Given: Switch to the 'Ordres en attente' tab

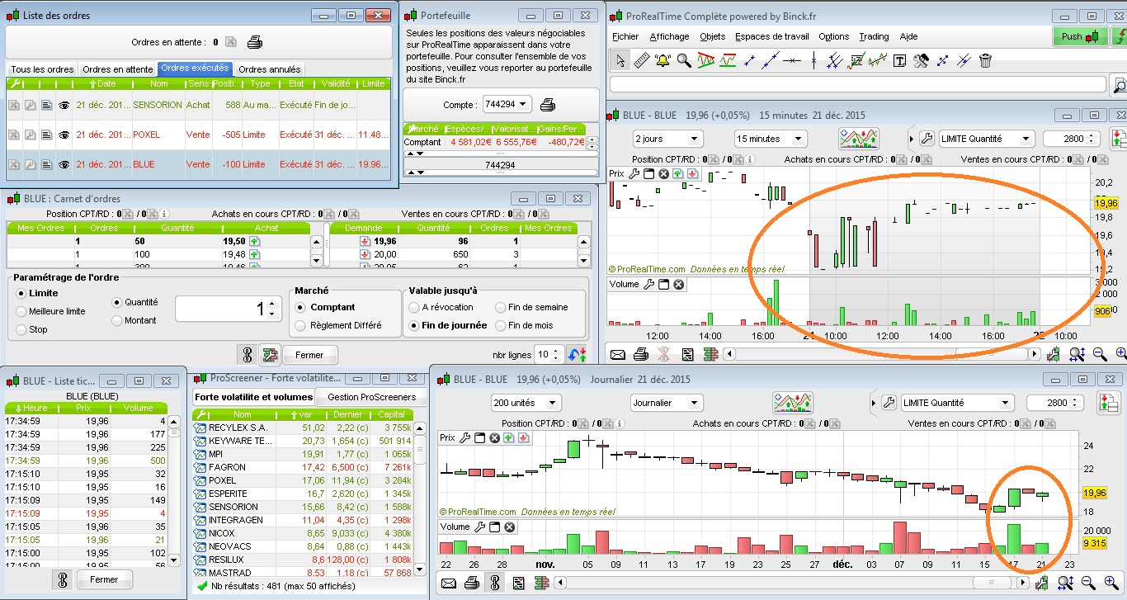Looking at the screenshot, I should click(118, 69).
